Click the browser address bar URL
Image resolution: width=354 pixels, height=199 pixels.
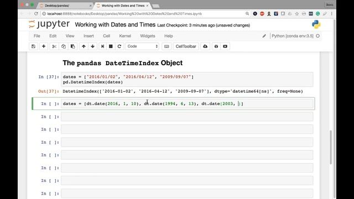(124, 14)
